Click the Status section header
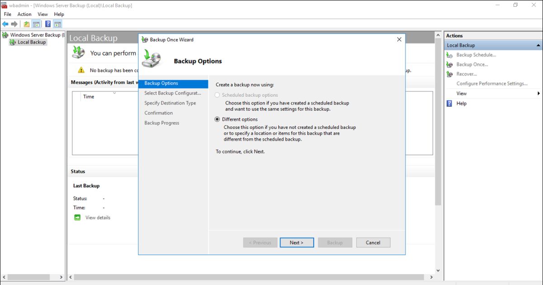This screenshot has width=543, height=285. (78, 171)
